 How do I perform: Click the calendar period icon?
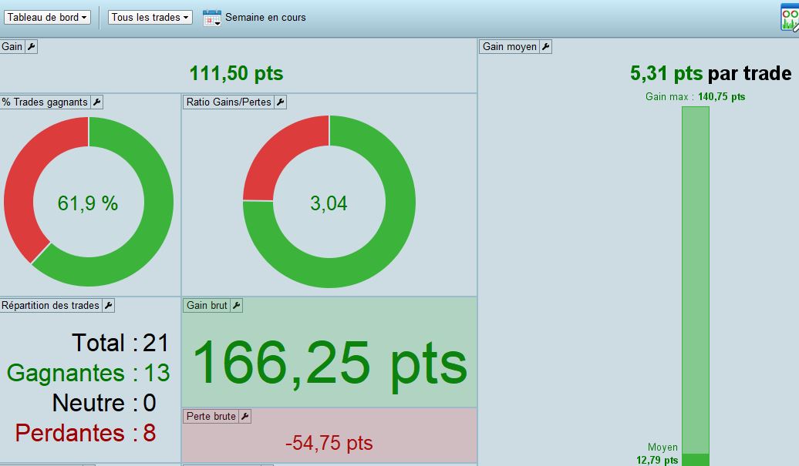coord(212,18)
